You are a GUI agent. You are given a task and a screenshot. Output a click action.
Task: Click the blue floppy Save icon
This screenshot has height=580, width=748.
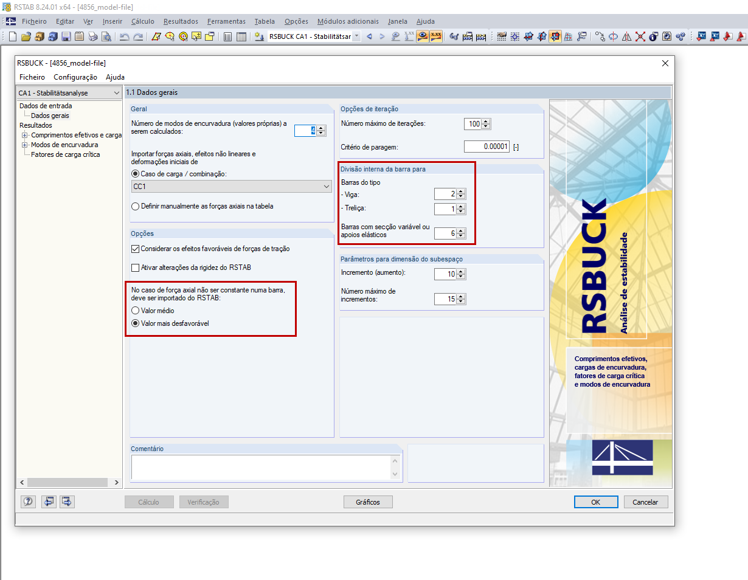coord(66,36)
